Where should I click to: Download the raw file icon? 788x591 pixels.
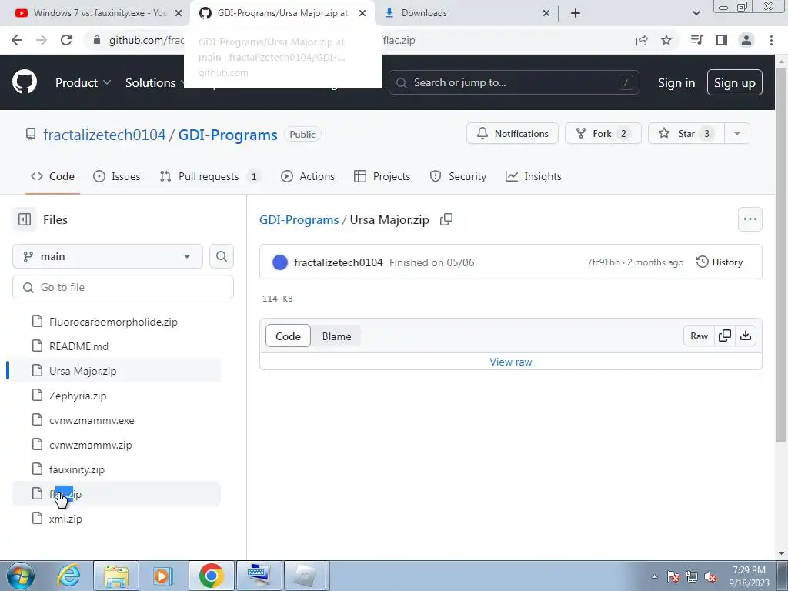[746, 336]
